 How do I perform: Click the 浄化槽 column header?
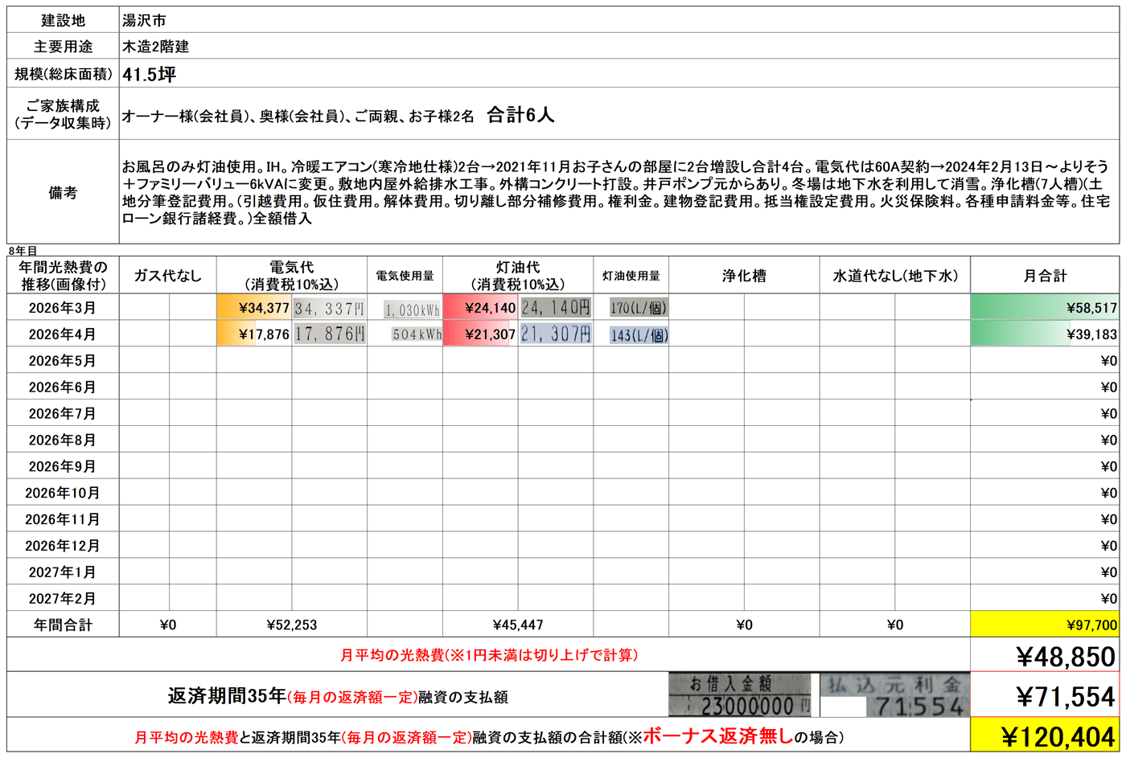[744, 276]
